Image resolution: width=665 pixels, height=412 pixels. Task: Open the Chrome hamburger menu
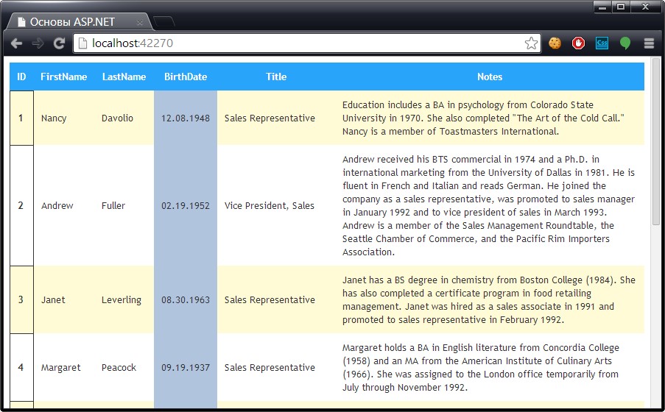click(x=649, y=43)
